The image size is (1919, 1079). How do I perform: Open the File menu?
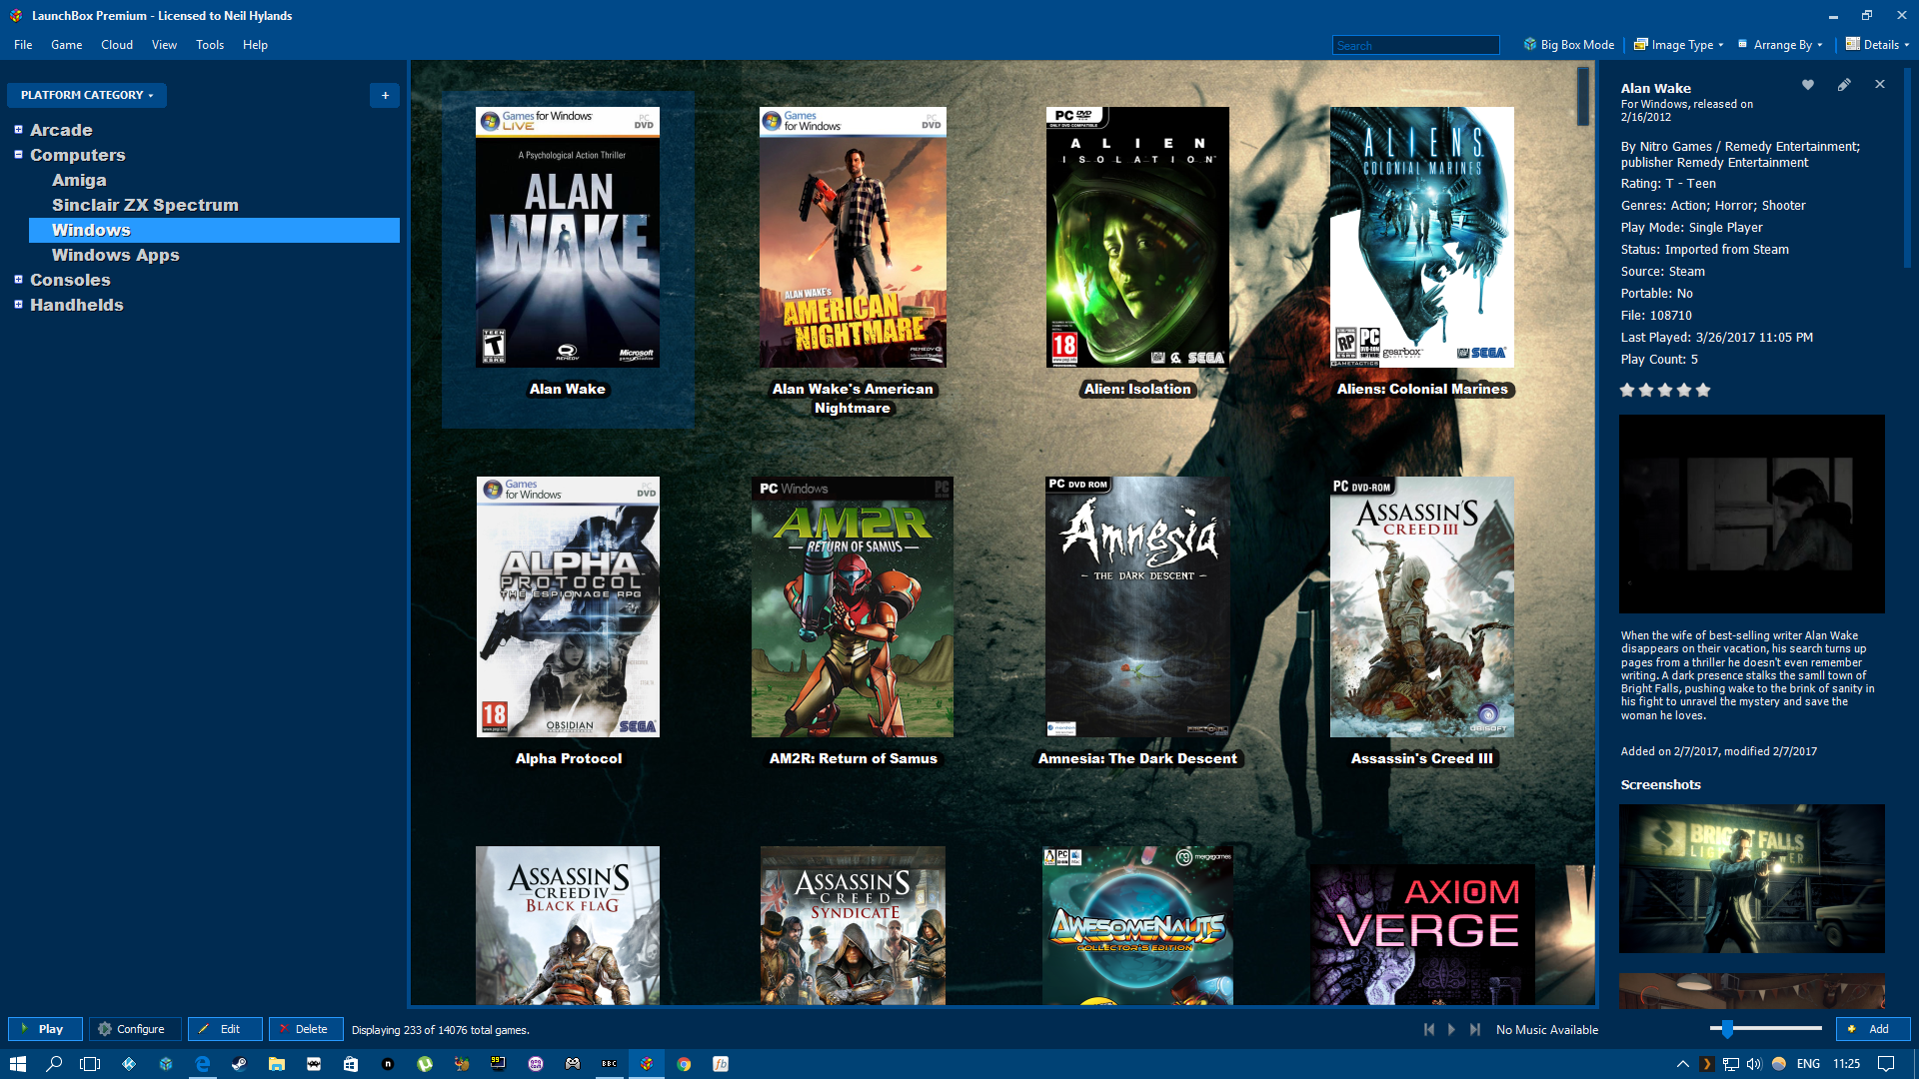pyautogui.click(x=23, y=45)
